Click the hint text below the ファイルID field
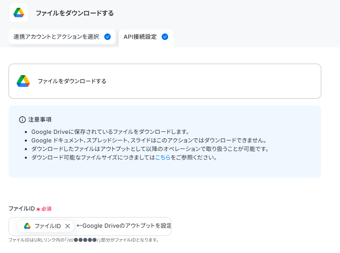Viewport: 340px width, 253px height. (84, 240)
